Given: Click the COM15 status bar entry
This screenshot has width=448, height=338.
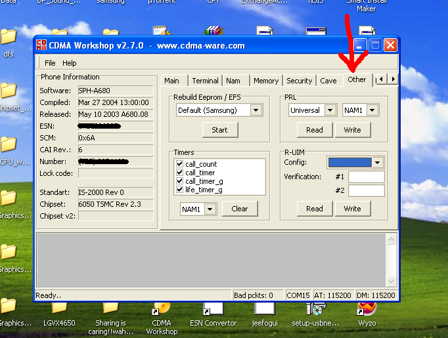Looking at the screenshot, I should coord(298,295).
